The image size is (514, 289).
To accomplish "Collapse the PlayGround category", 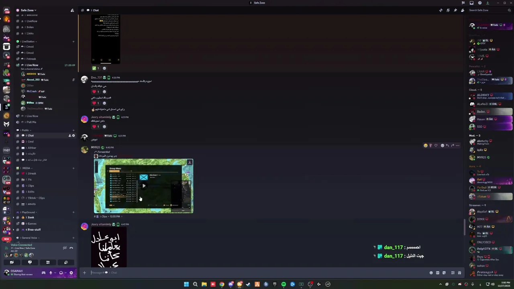I will pos(27,212).
